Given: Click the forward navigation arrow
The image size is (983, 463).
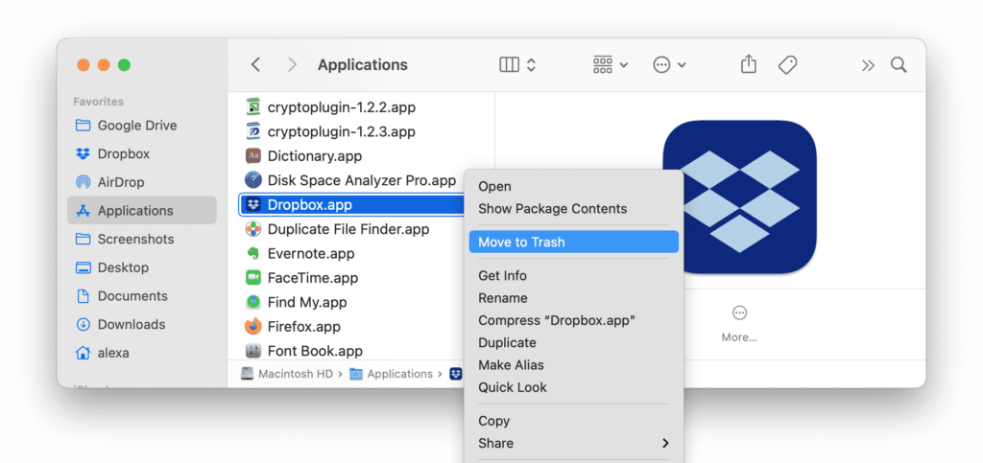Looking at the screenshot, I should point(292,65).
